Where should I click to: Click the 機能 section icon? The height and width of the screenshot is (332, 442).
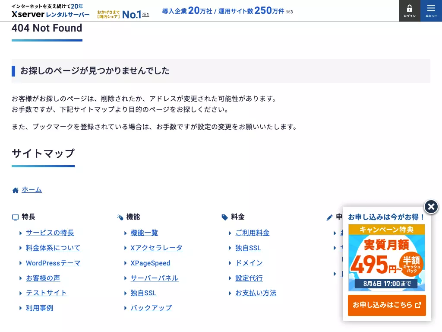120,217
